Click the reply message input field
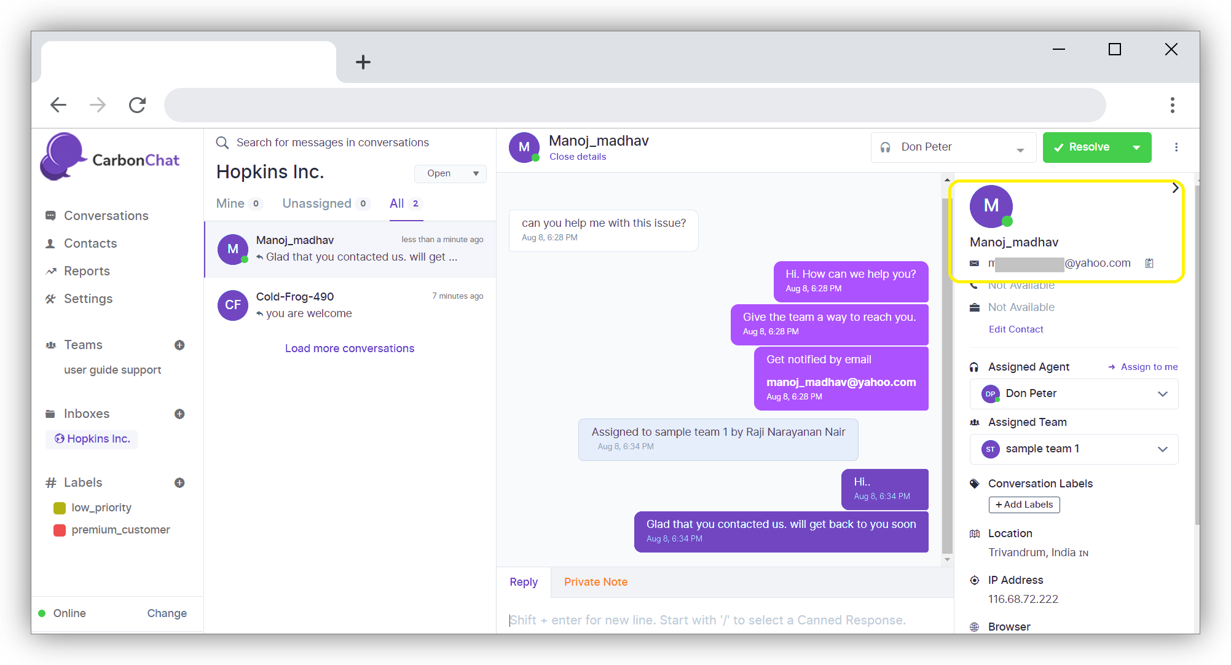The height and width of the screenshot is (665, 1231). [x=707, y=620]
